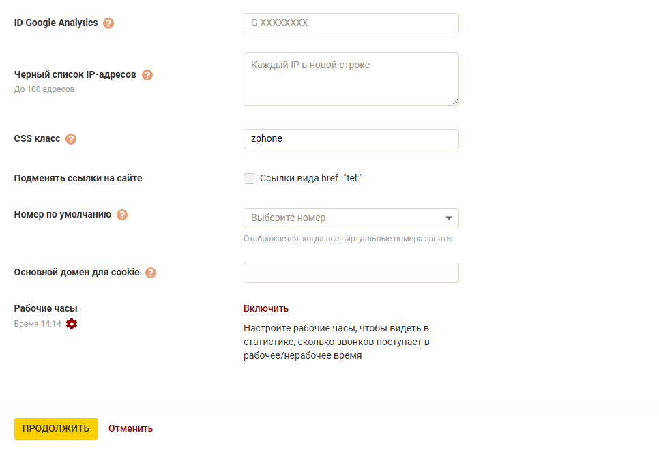
Task: Click the ПРОДОЛЖИТЬ button
Action: pos(56,429)
